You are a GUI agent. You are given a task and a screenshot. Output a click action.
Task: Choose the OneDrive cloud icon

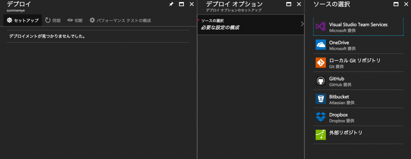(x=321, y=45)
